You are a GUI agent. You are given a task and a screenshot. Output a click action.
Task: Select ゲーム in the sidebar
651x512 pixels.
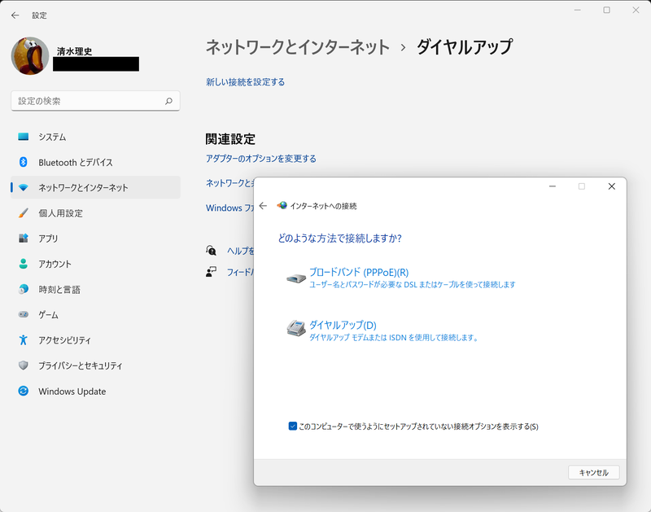pos(95,314)
